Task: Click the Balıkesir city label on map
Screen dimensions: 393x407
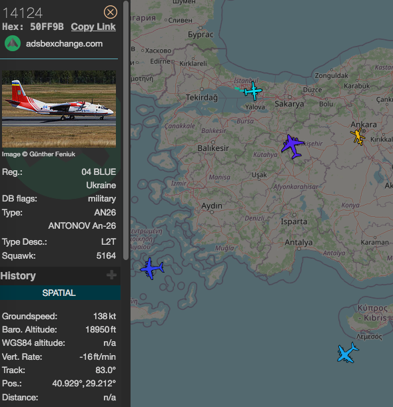Action: point(213,148)
